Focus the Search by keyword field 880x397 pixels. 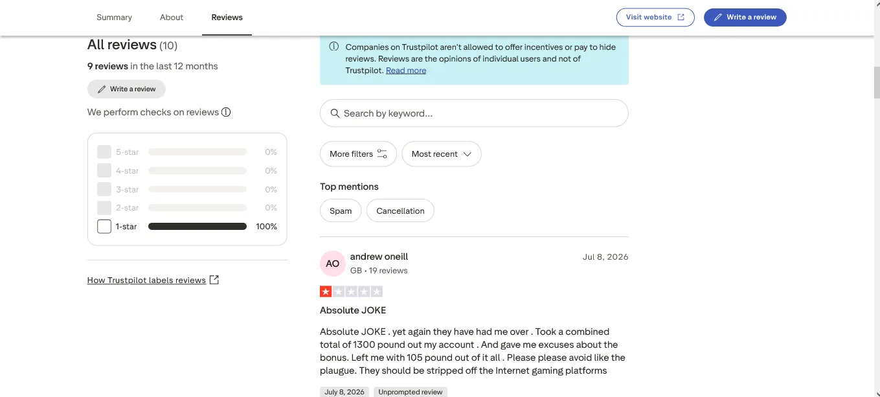pos(474,113)
